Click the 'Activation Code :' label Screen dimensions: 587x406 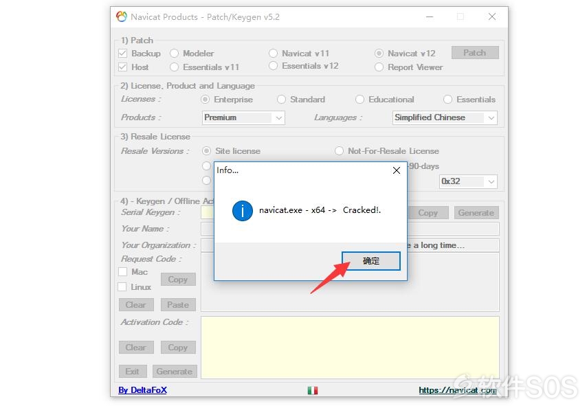pos(155,322)
